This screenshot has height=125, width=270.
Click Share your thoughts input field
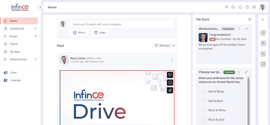coord(122,24)
